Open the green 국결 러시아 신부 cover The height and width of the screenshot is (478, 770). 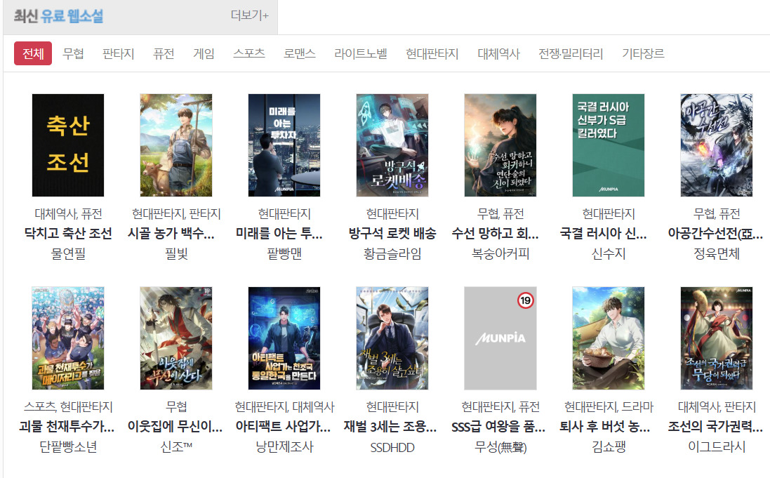pos(609,145)
